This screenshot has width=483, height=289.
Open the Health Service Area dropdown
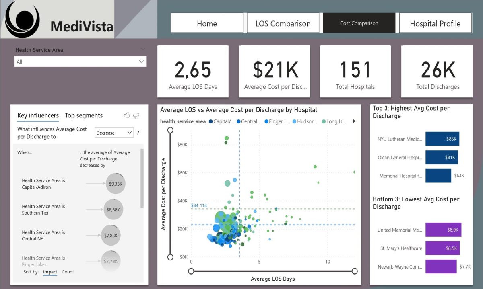[80, 61]
